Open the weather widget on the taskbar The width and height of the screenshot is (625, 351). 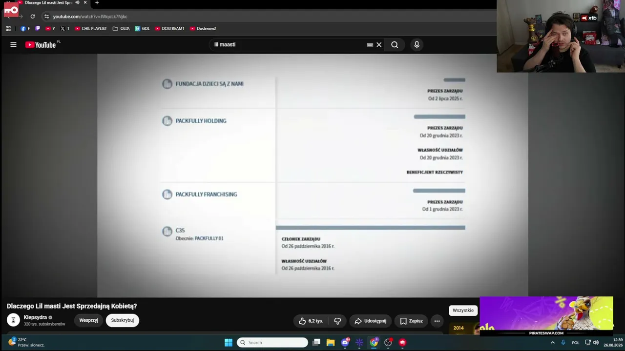27,342
